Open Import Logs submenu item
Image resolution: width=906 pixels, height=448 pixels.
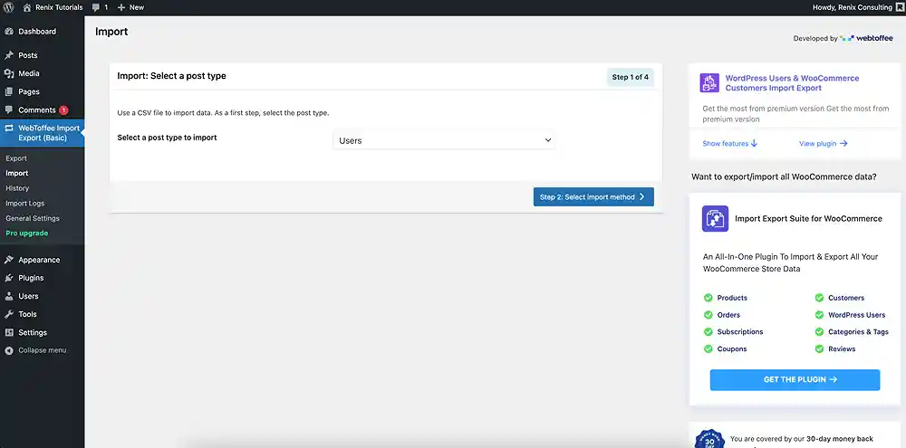(x=24, y=204)
